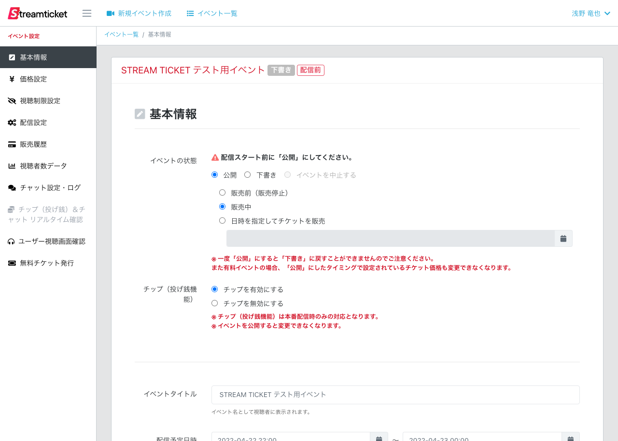Click the ticket icon for 無料チケット発行
This screenshot has width=618, height=441.
(12, 263)
